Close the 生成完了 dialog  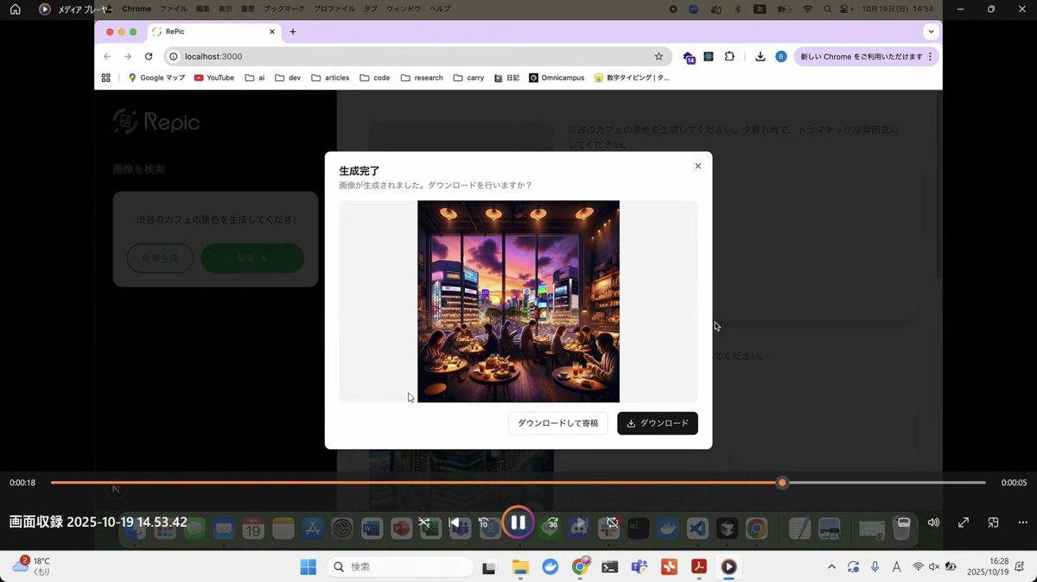pos(698,166)
